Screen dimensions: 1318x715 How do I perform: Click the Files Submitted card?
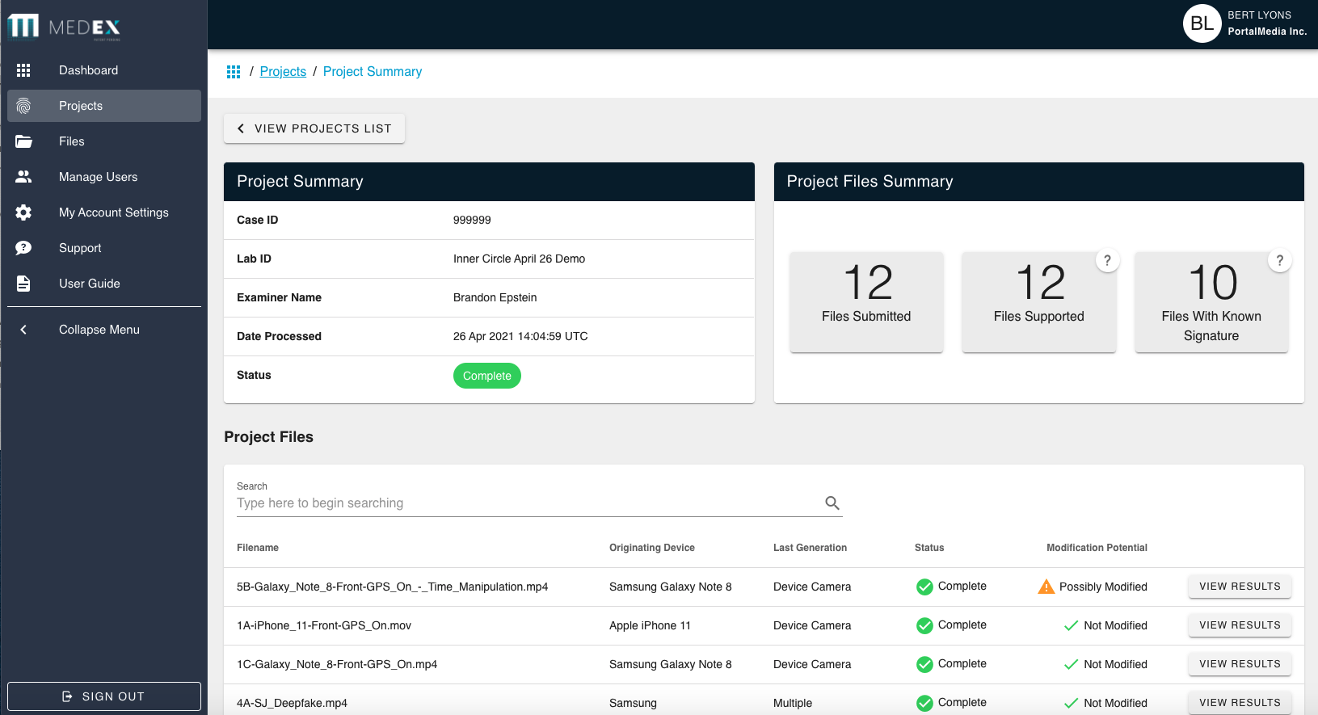click(x=866, y=301)
